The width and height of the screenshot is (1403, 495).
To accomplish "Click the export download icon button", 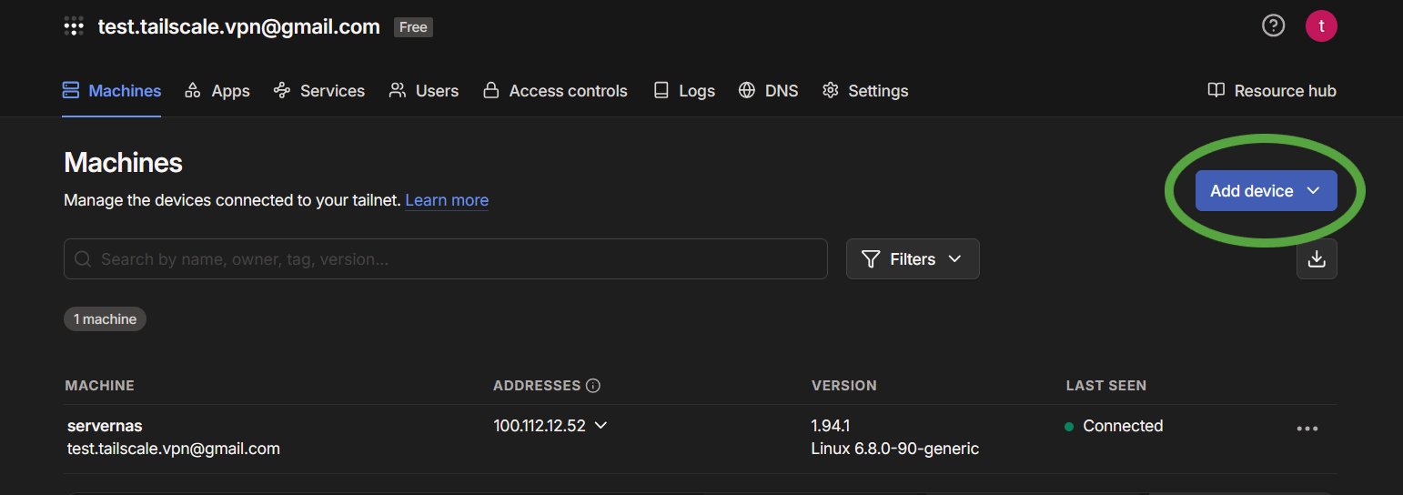I will click(x=1316, y=259).
